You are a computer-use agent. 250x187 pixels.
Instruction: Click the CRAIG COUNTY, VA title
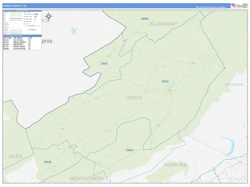(15, 6)
